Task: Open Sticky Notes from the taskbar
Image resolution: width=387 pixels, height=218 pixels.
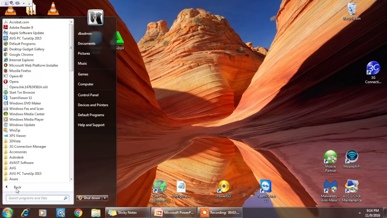Action: click(127, 212)
